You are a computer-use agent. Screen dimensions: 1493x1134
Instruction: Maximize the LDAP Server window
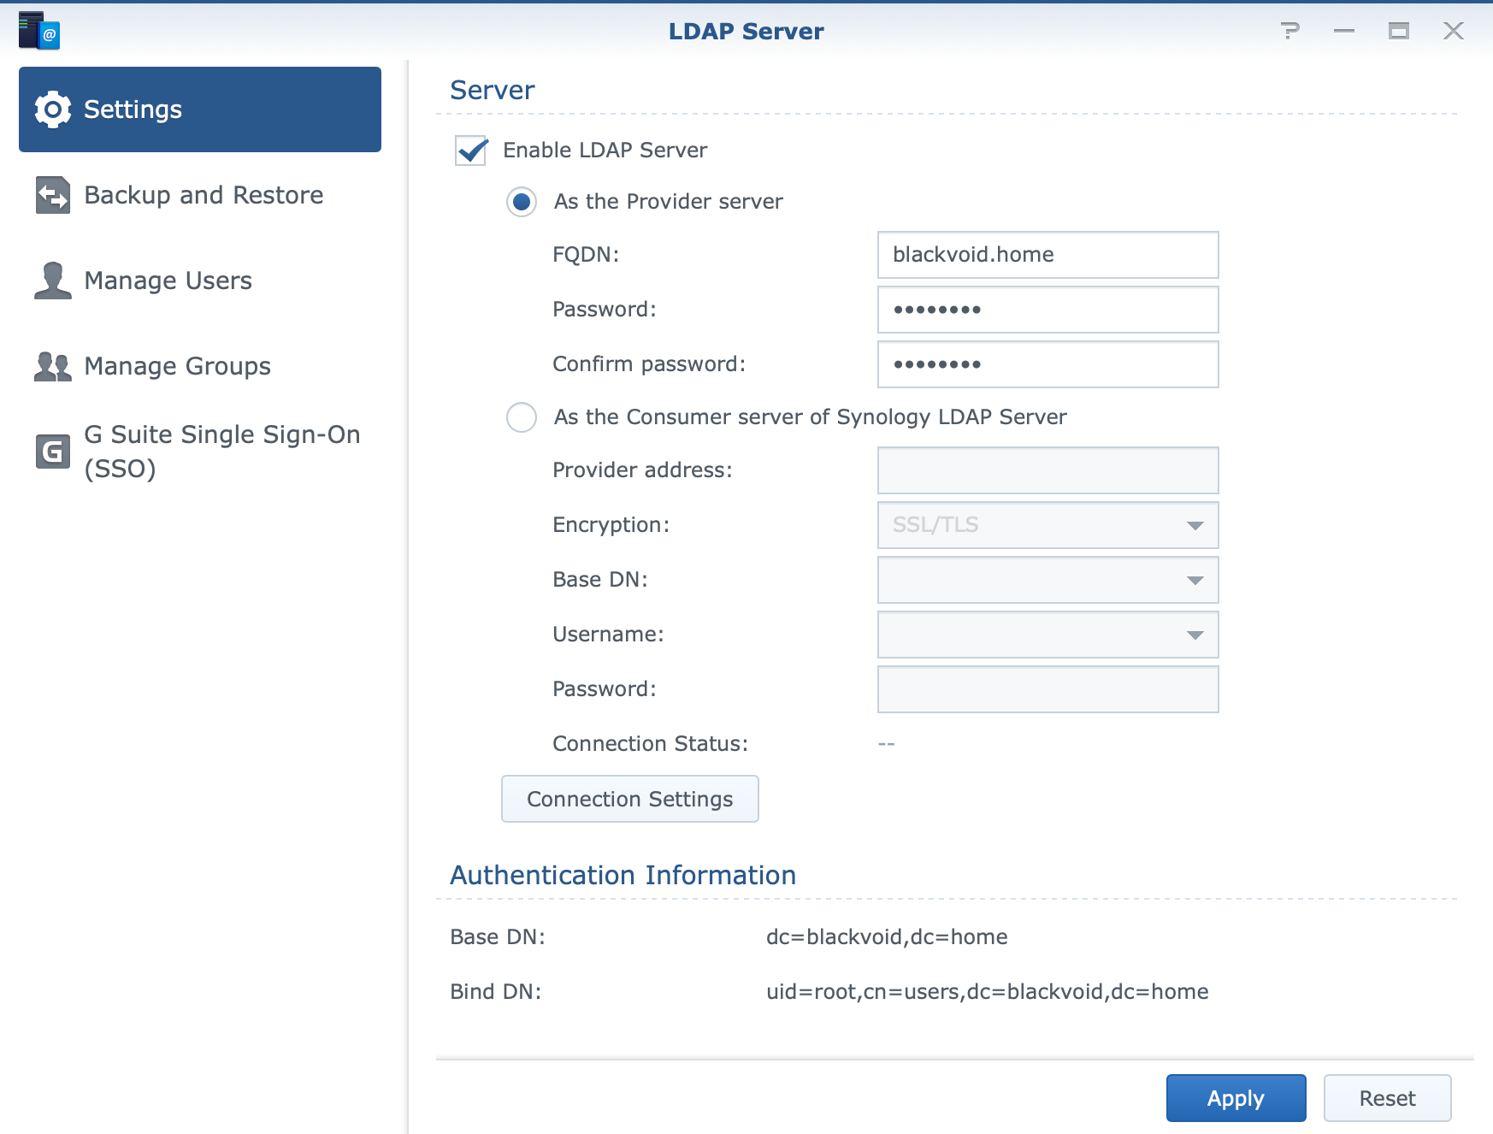[x=1399, y=32]
